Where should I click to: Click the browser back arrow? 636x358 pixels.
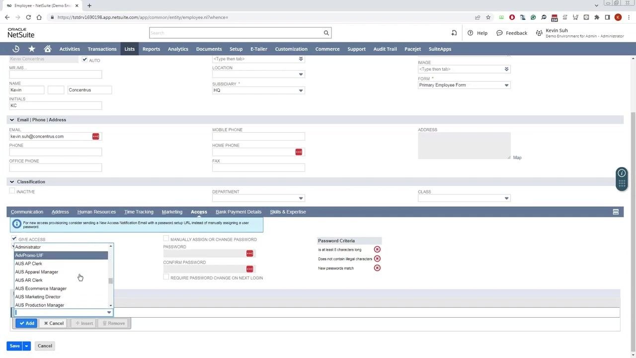click(7, 17)
